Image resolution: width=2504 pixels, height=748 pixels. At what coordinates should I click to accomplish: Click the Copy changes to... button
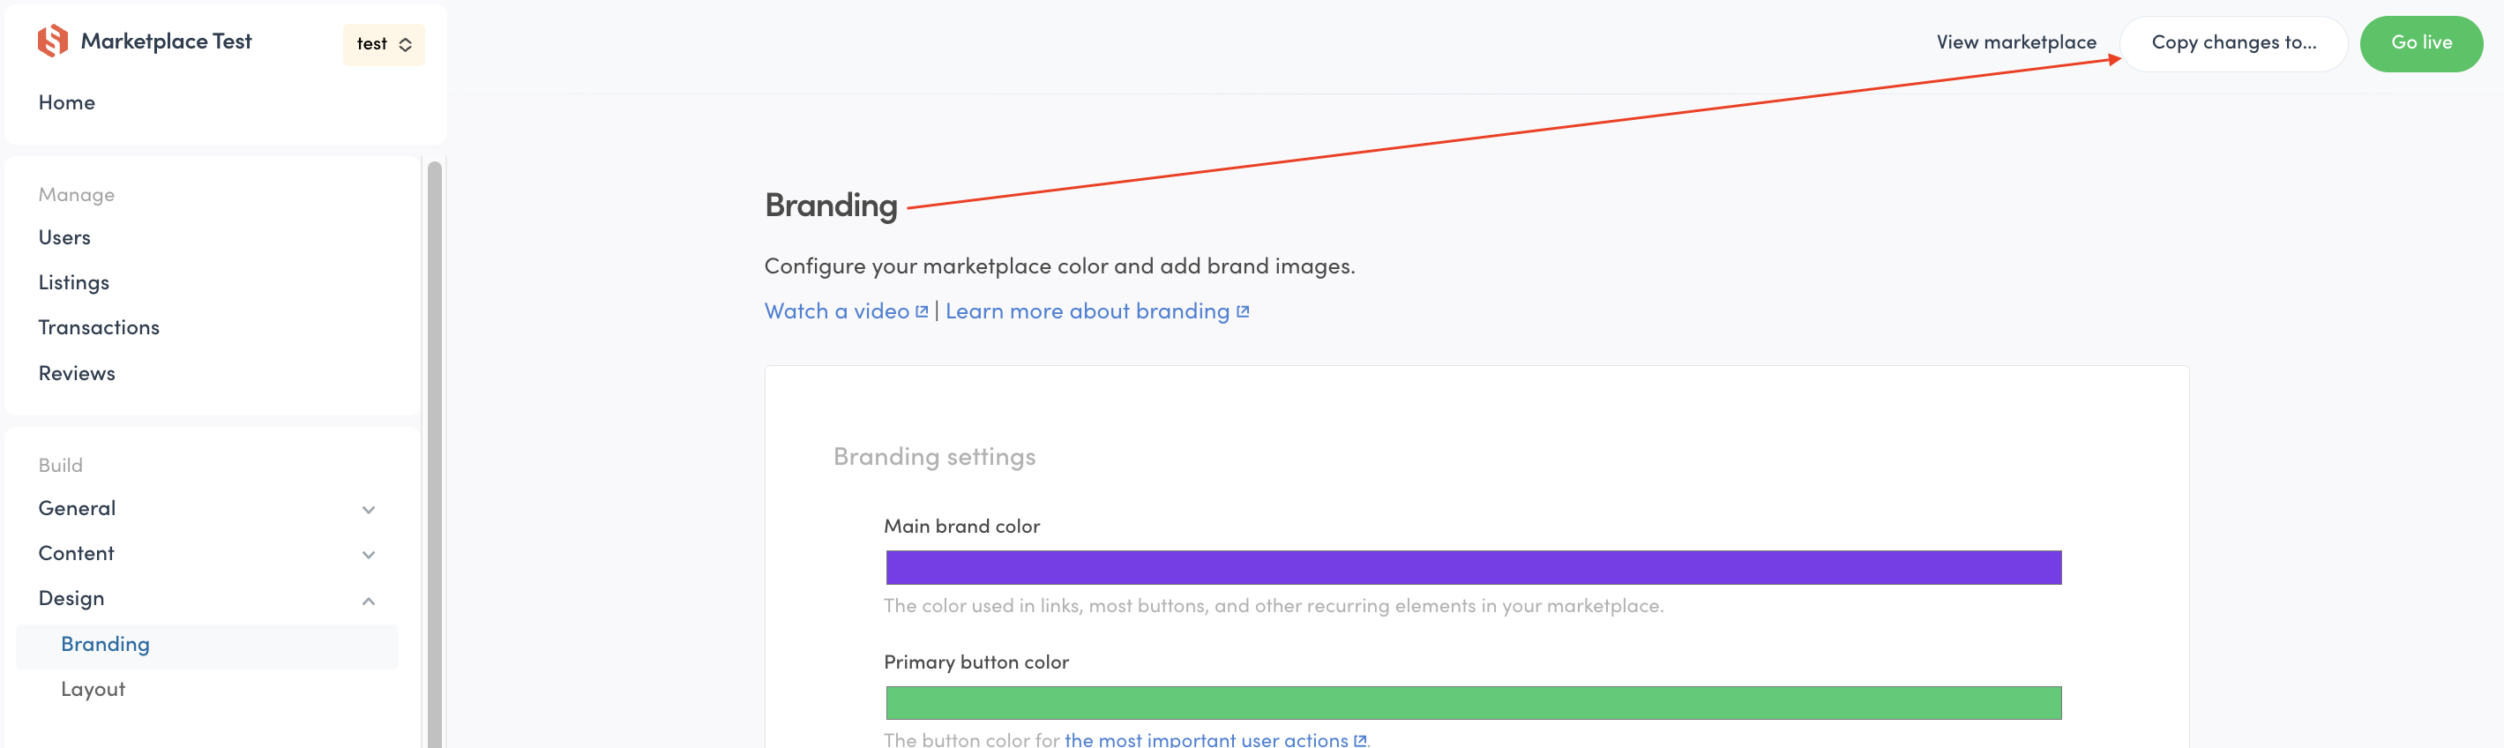2233,41
